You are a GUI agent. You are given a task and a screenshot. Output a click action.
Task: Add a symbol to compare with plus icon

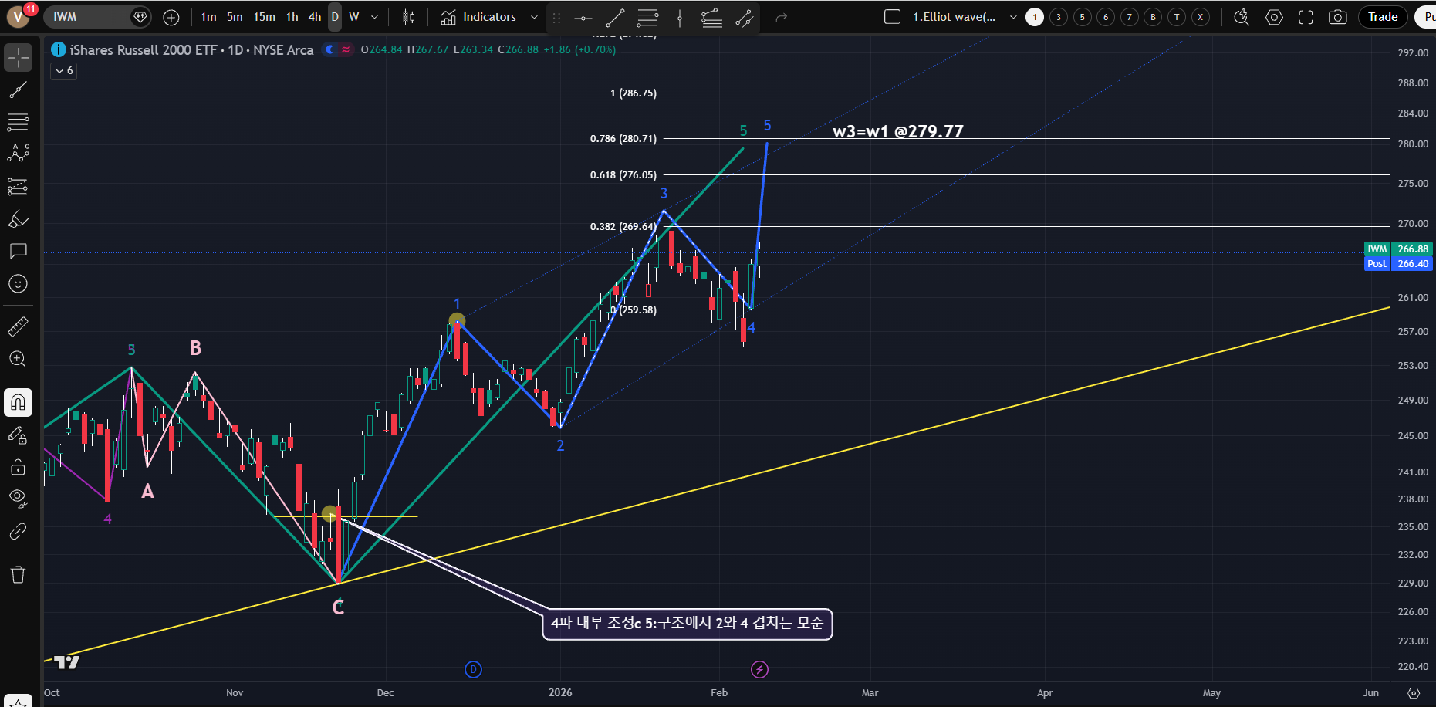point(171,17)
